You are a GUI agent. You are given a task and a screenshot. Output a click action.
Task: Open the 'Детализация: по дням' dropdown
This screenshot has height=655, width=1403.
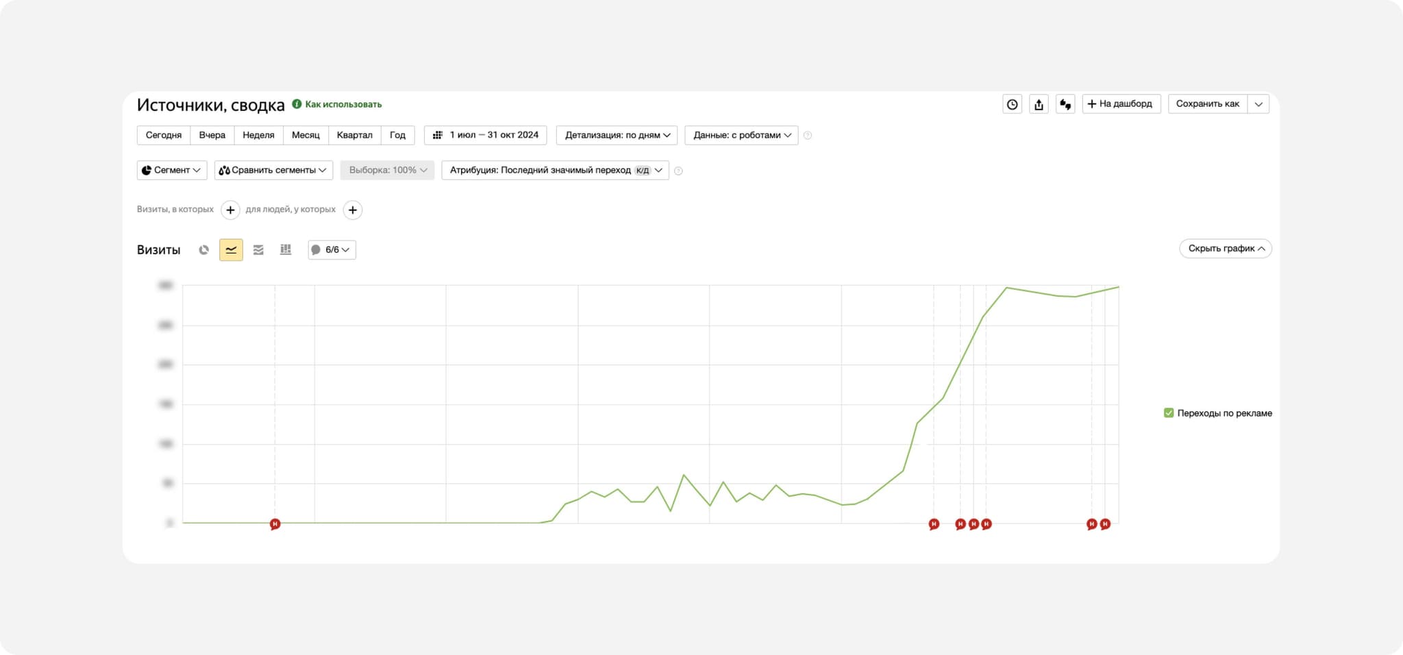[617, 135]
